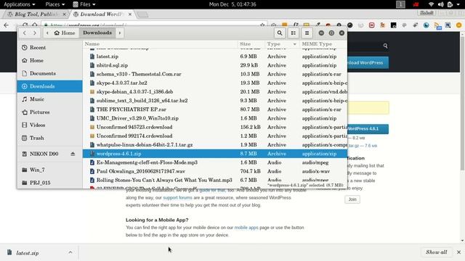This screenshot has height=261, width=465.
Task: Select UMC_Driver zip file
Action: click(x=215, y=118)
